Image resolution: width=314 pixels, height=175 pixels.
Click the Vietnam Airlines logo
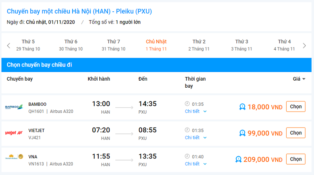pyautogui.click(x=14, y=158)
